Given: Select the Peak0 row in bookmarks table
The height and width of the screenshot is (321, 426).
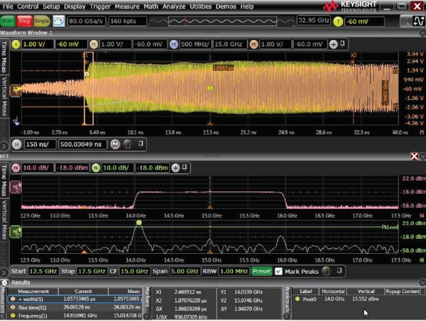Looking at the screenshot, I should click(359, 299).
